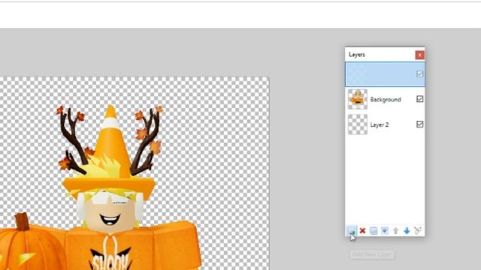Screen dimensions: 481x270
Task: Select the highlighted top layer row
Action: [385, 74]
